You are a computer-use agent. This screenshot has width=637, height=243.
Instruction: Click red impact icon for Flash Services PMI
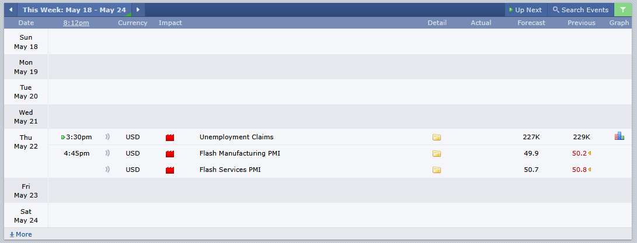(x=170, y=170)
